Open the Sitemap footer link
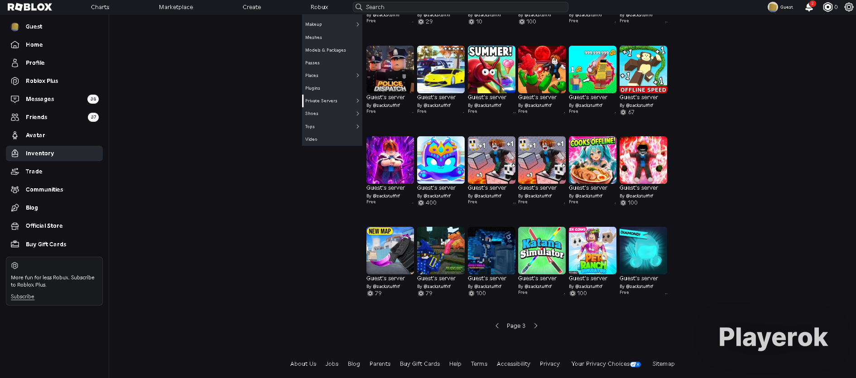This screenshot has width=856, height=378. [x=664, y=364]
